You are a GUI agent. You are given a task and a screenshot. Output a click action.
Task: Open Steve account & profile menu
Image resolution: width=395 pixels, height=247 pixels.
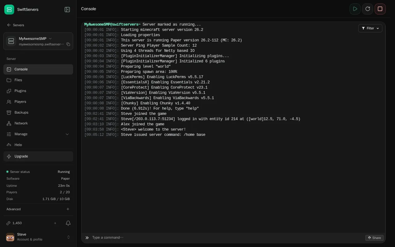[38, 237]
